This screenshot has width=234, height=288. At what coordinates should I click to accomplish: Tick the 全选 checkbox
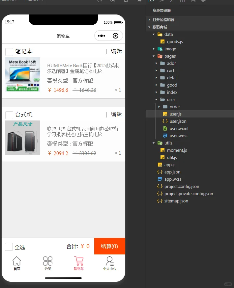click(9, 247)
